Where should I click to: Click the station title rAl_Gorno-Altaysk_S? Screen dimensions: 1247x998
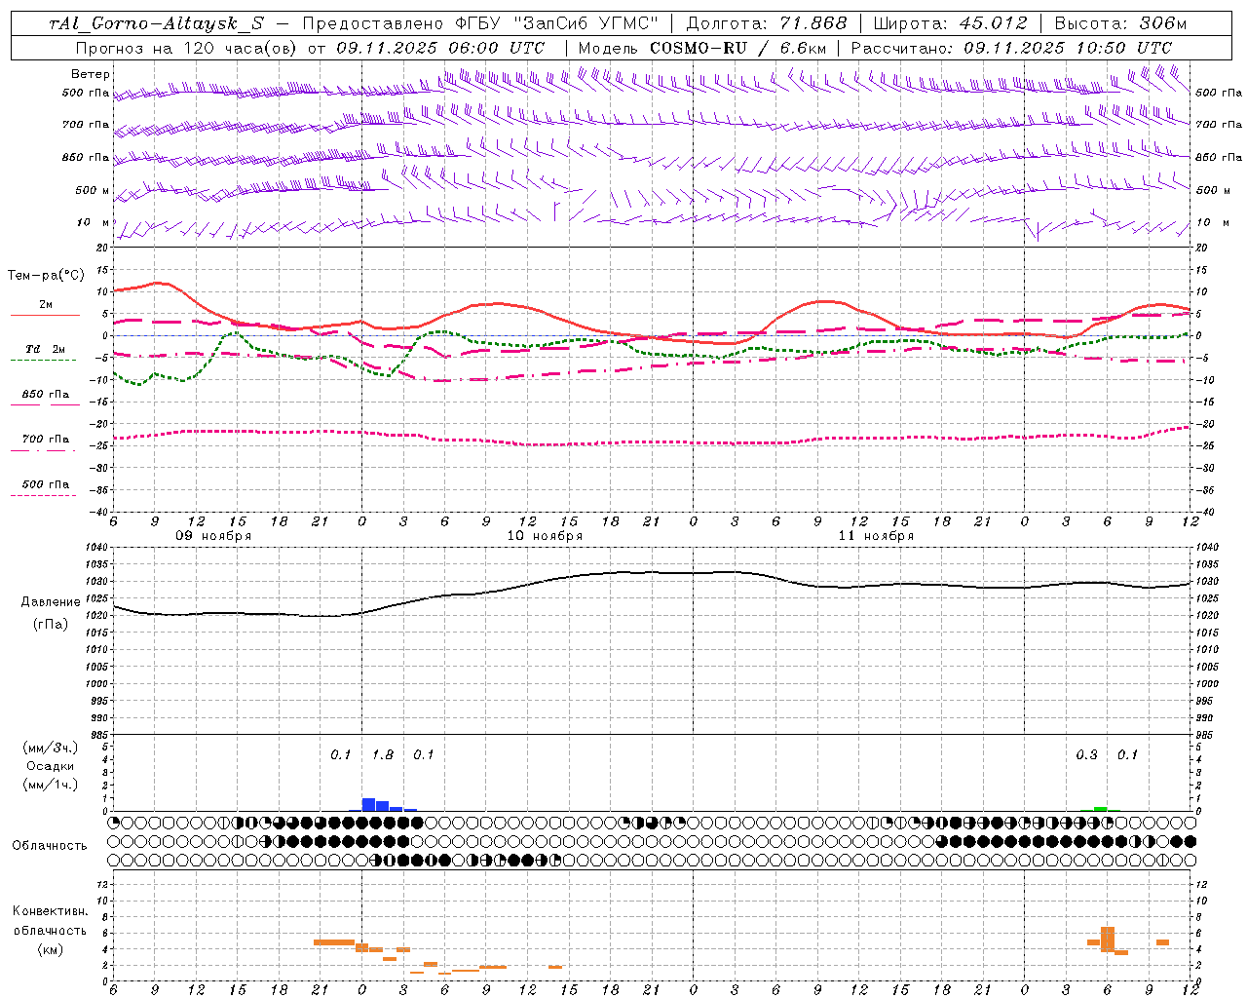coord(157,23)
